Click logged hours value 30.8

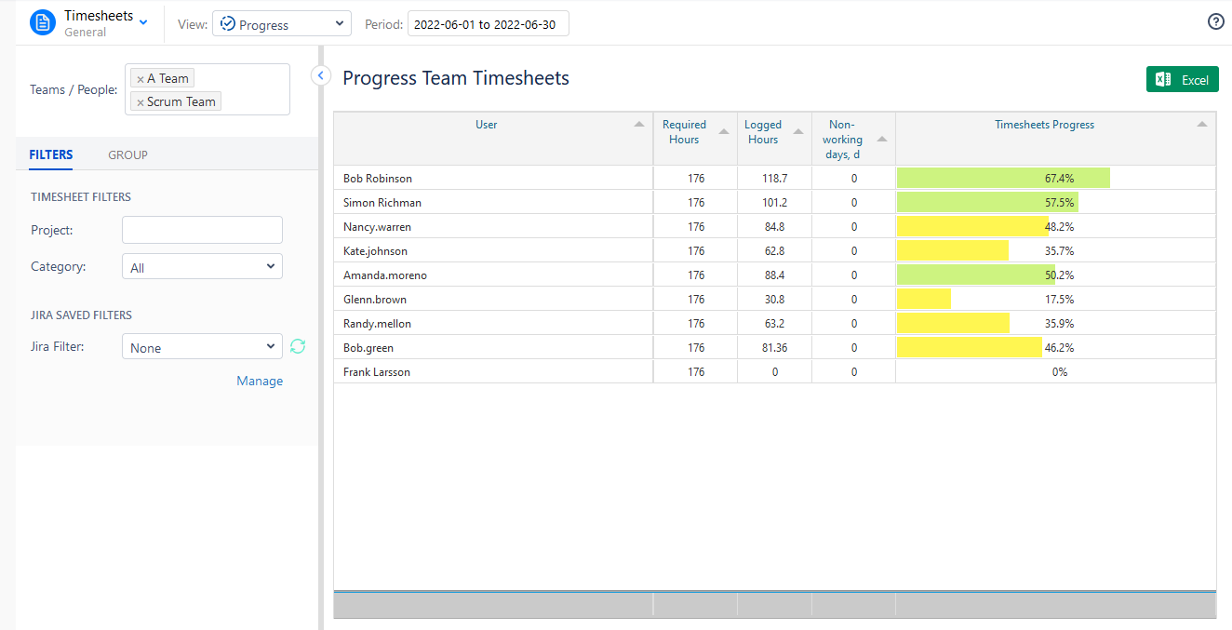(774, 299)
